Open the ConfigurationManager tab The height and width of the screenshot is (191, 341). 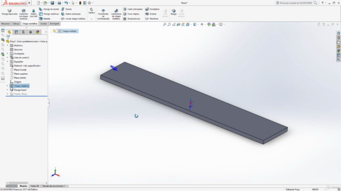pos(23,32)
